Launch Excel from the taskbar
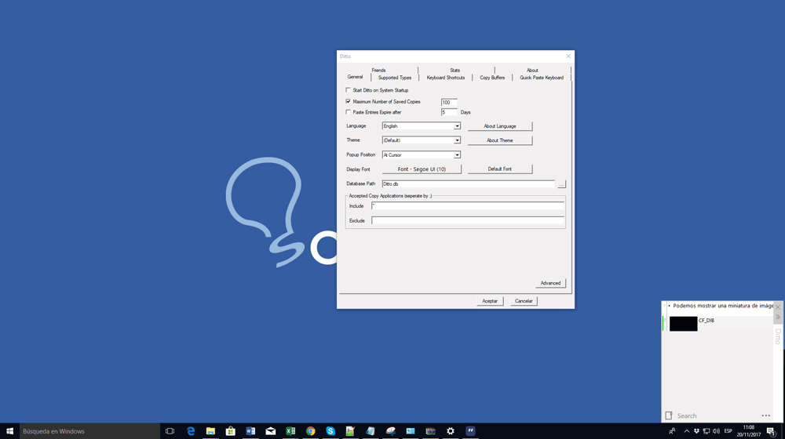This screenshot has height=439, width=785. click(290, 431)
